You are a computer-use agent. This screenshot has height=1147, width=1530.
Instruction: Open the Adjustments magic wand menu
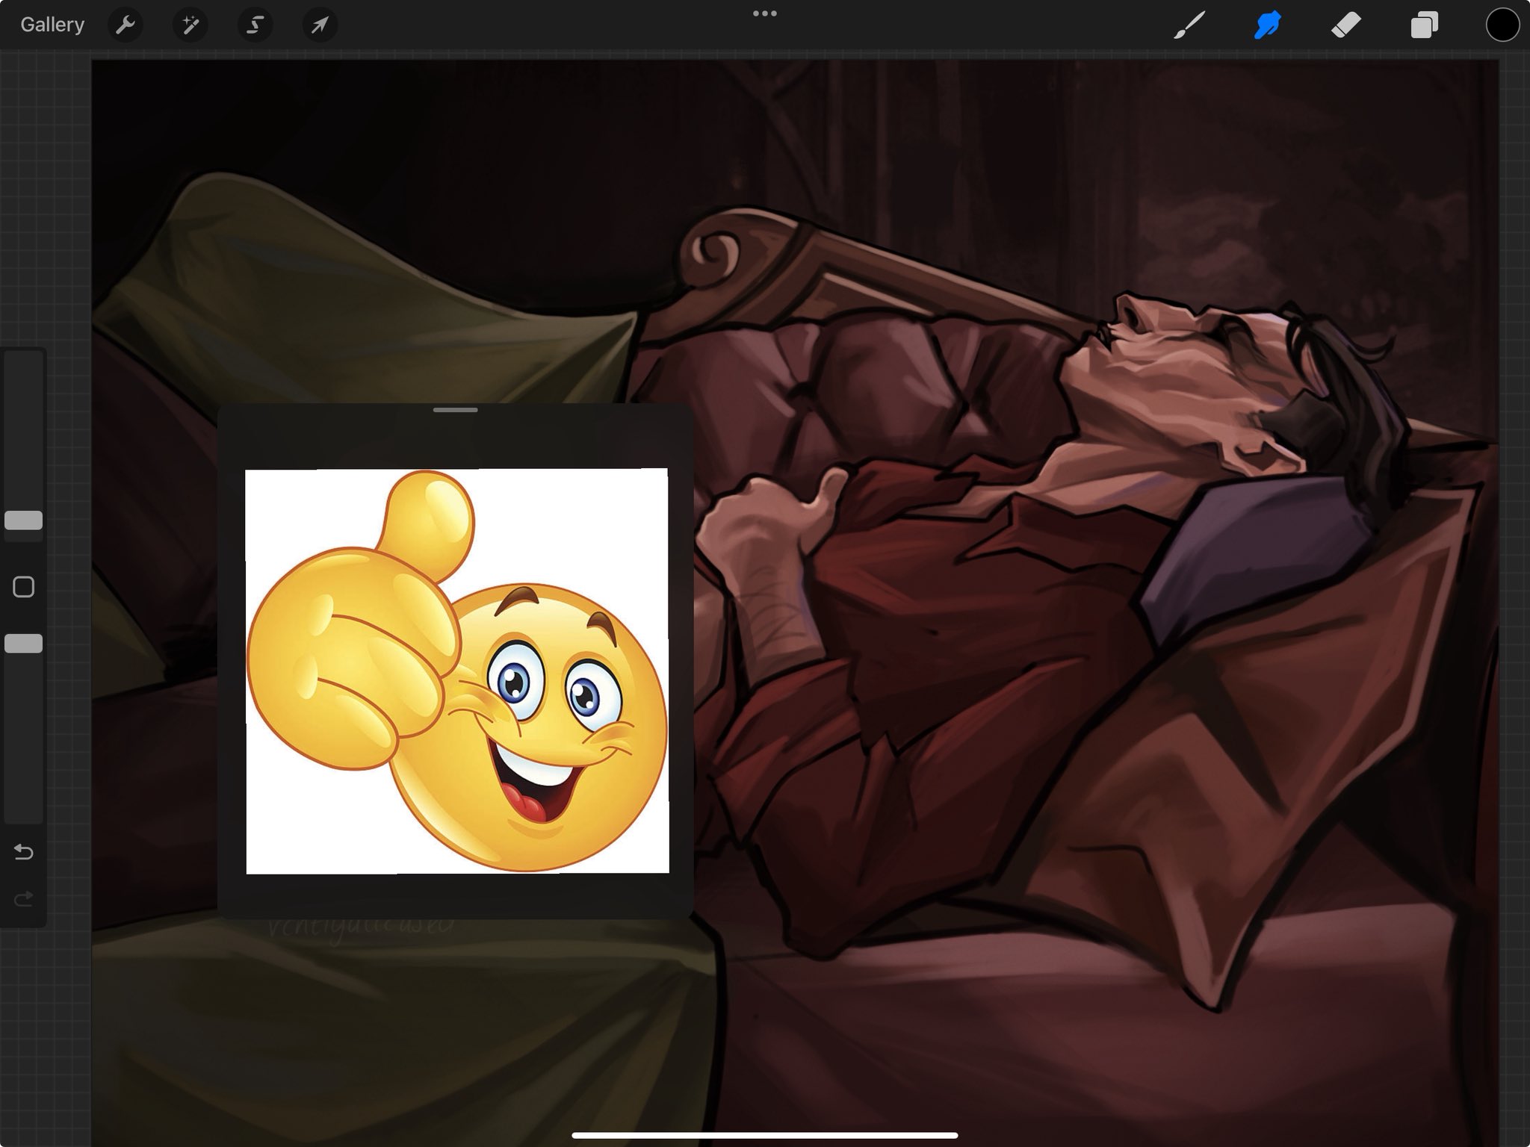(191, 25)
